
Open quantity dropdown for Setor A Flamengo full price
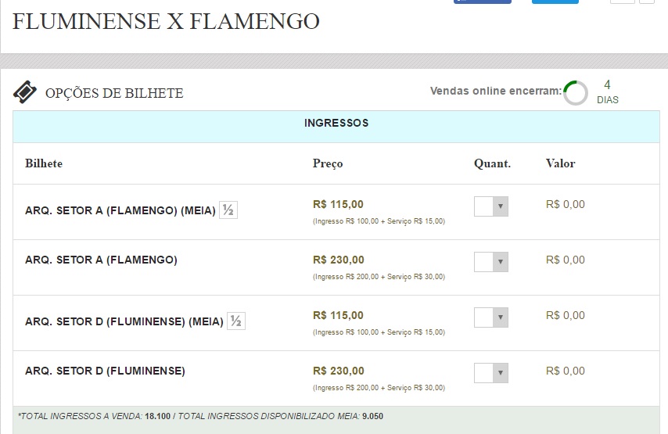491,262
